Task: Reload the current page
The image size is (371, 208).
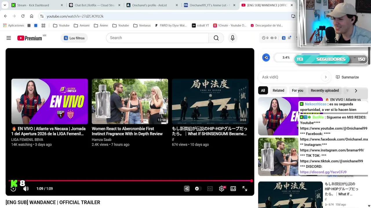Action: (x=23, y=16)
